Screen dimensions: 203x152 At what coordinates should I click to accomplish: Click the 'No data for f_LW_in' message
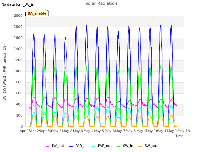tap(18, 4)
